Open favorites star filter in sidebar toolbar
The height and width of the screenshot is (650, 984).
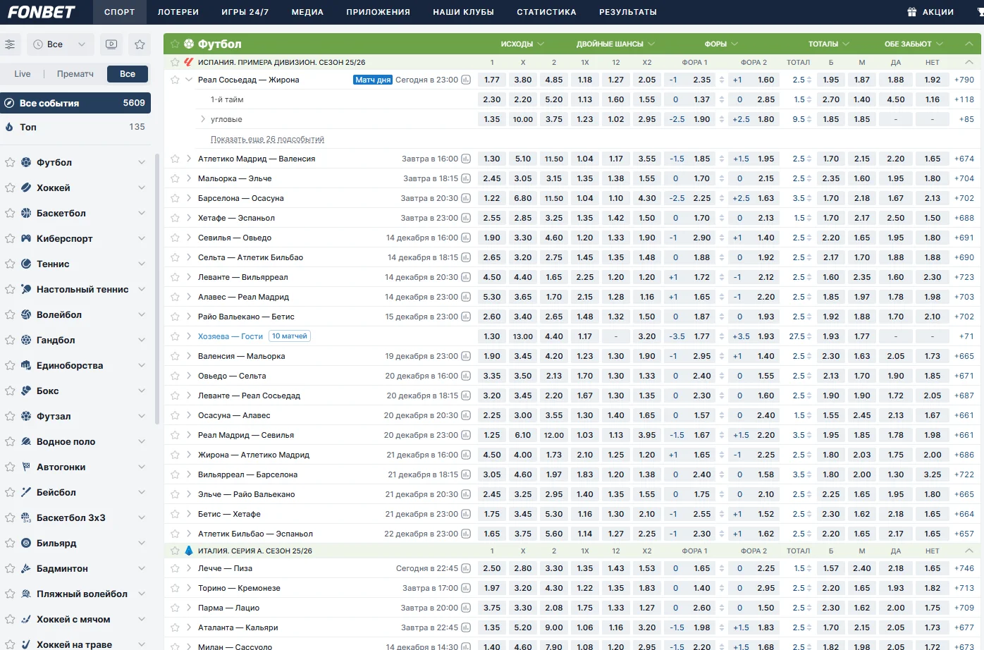140,44
